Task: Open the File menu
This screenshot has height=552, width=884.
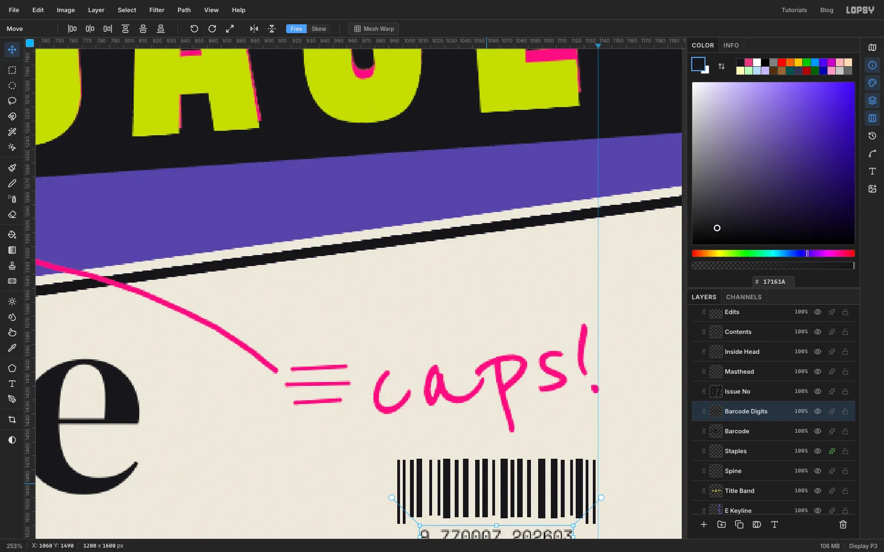Action: [14, 10]
